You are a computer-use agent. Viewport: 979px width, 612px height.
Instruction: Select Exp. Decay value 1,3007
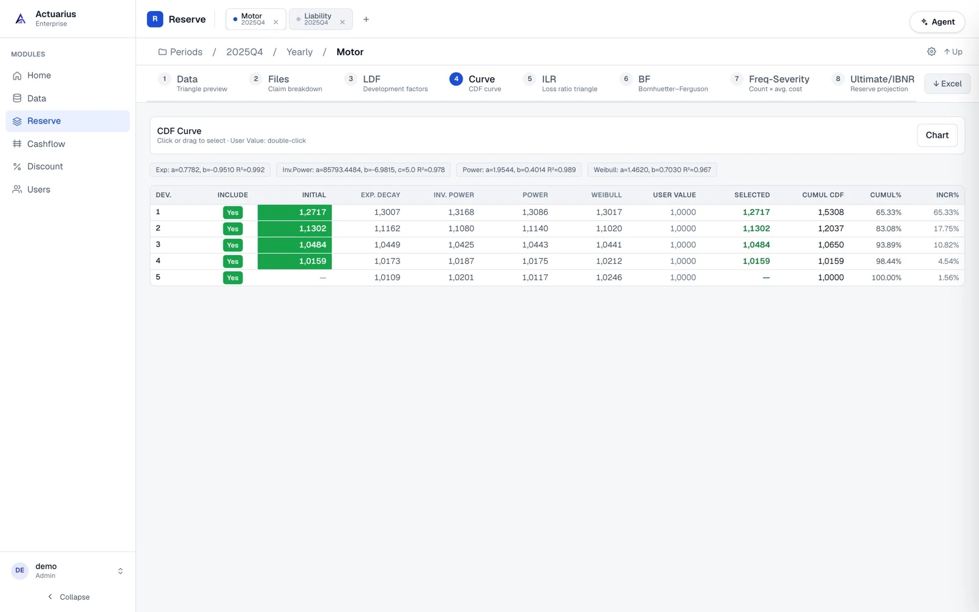click(x=387, y=212)
